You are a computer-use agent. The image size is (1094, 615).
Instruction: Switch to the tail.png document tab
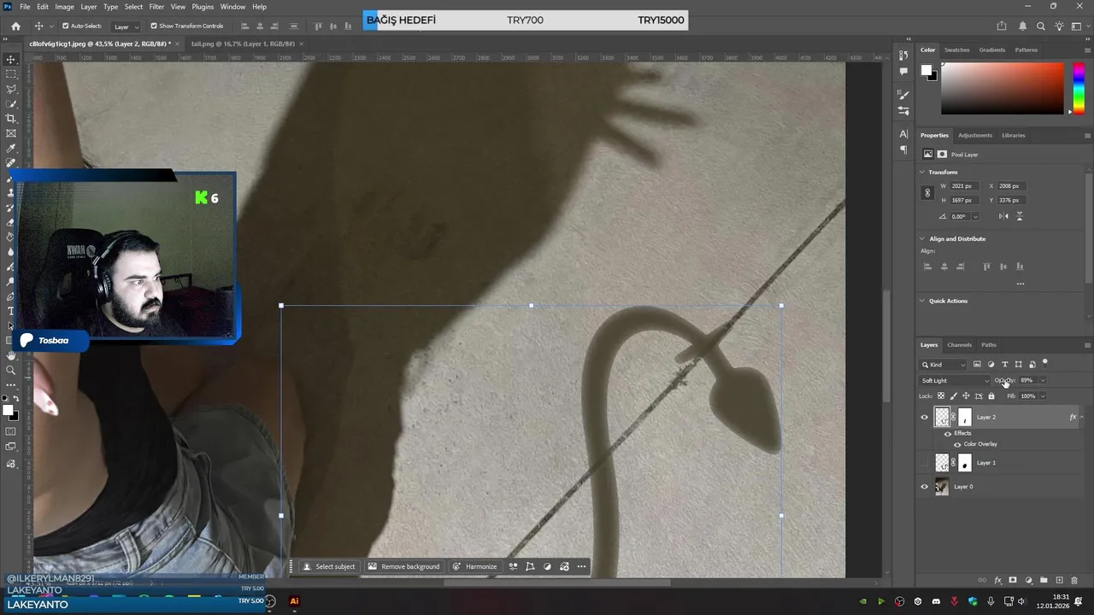[x=243, y=44]
